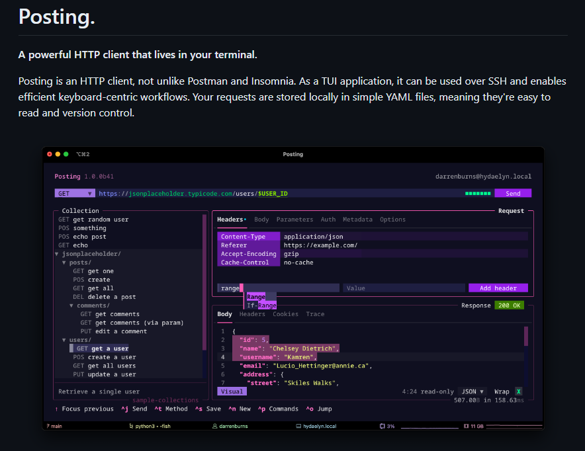The height and width of the screenshot is (451, 585).
Task: Click the ^t Method footer shortcut
Action: tap(171, 409)
